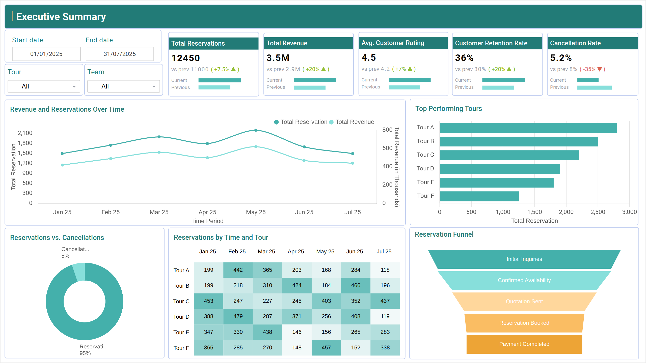This screenshot has width=646, height=363.
Task: Click the Jan 25 point on Total Revenue line
Action: point(62,165)
